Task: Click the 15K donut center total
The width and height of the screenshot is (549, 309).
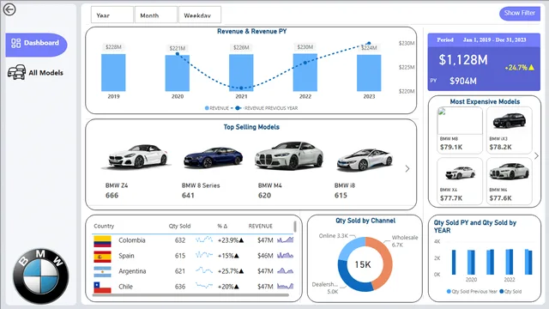Action: coord(363,264)
